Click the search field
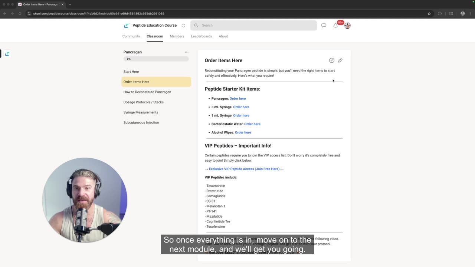This screenshot has height=267, width=475. 253,25
